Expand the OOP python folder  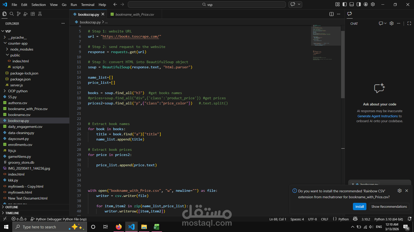18,91
